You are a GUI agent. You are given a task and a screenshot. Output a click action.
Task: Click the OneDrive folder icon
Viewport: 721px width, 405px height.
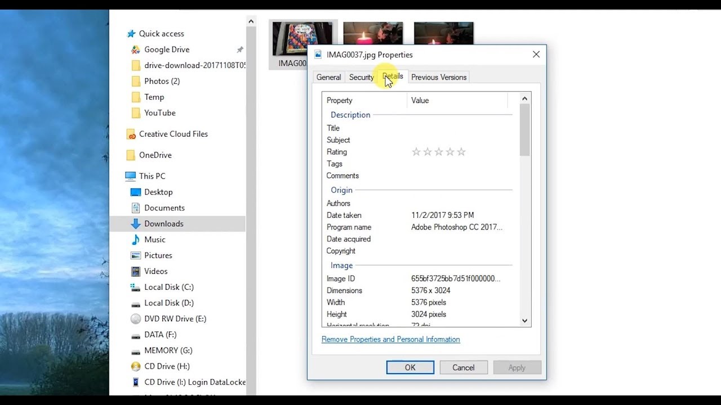tap(131, 155)
